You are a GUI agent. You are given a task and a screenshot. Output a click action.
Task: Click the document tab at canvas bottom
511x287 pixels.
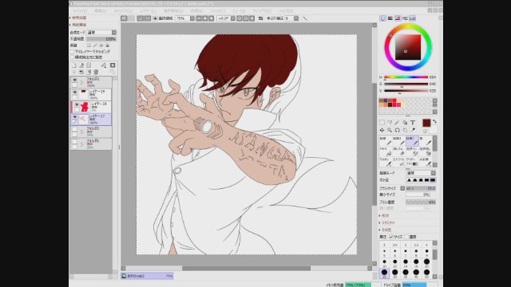(147, 276)
